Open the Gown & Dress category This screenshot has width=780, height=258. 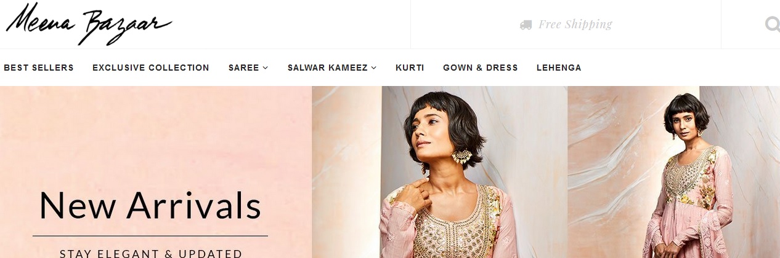(481, 68)
